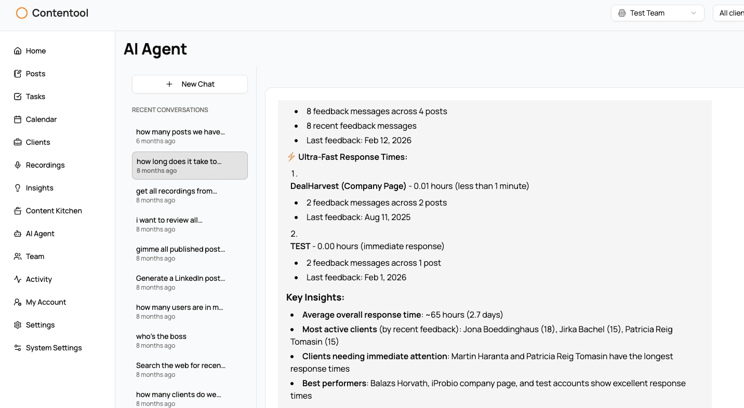Click the Content Kitchen icon
Screen dimensions: 744x408
(18, 211)
